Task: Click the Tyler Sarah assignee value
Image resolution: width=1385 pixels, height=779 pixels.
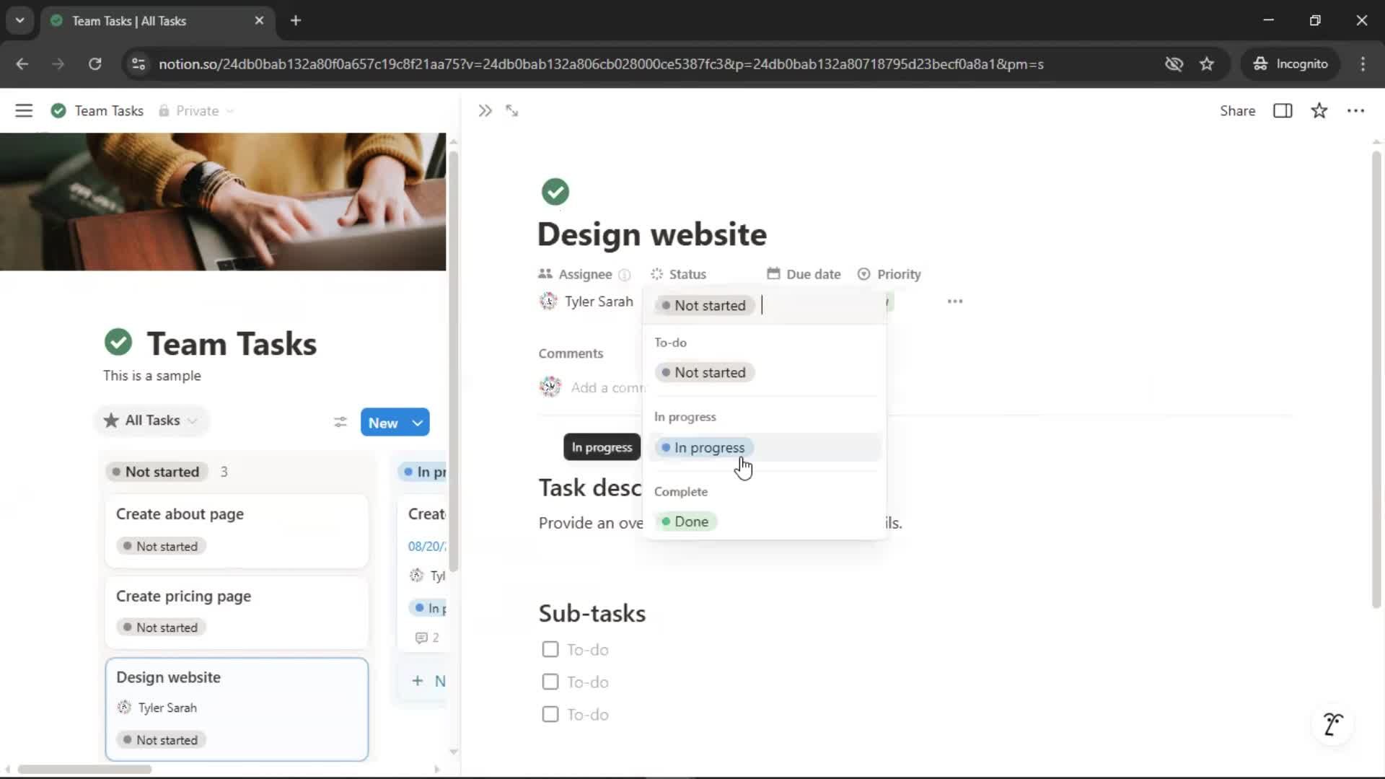Action: 586,302
